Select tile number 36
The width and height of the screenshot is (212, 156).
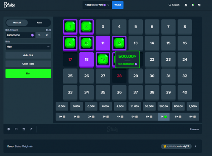pyautogui.click(x=119, y=92)
